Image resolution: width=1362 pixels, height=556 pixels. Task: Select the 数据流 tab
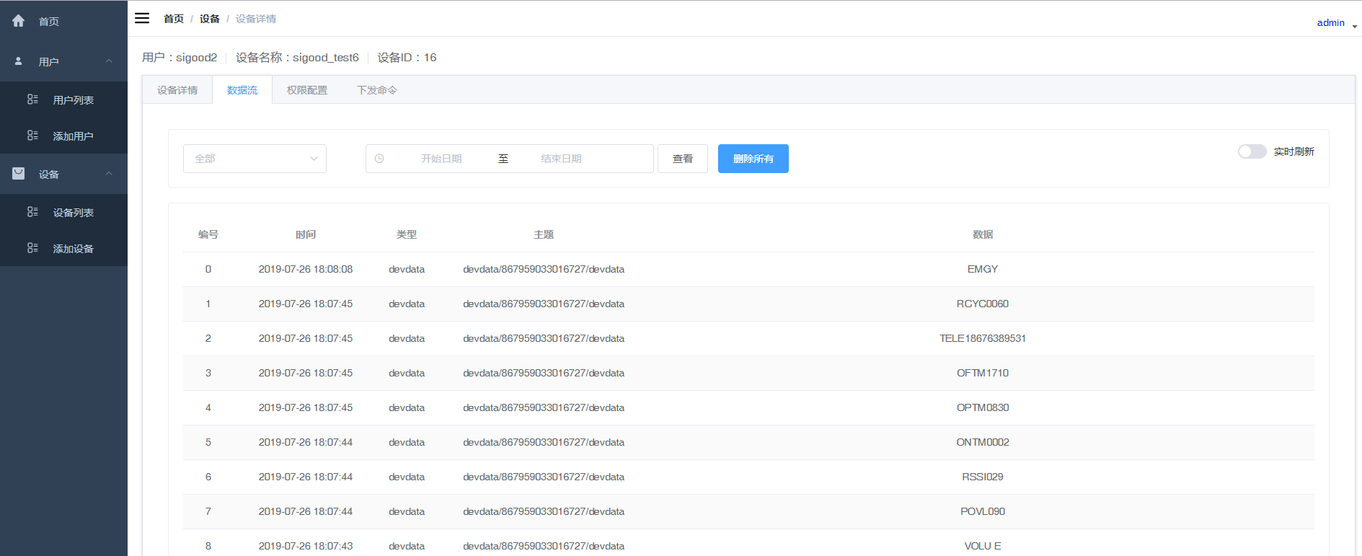(242, 90)
